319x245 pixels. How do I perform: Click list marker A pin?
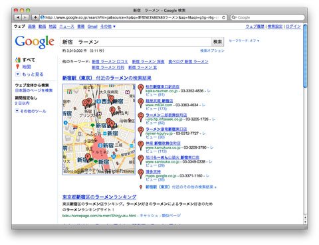pyautogui.click(x=141, y=89)
